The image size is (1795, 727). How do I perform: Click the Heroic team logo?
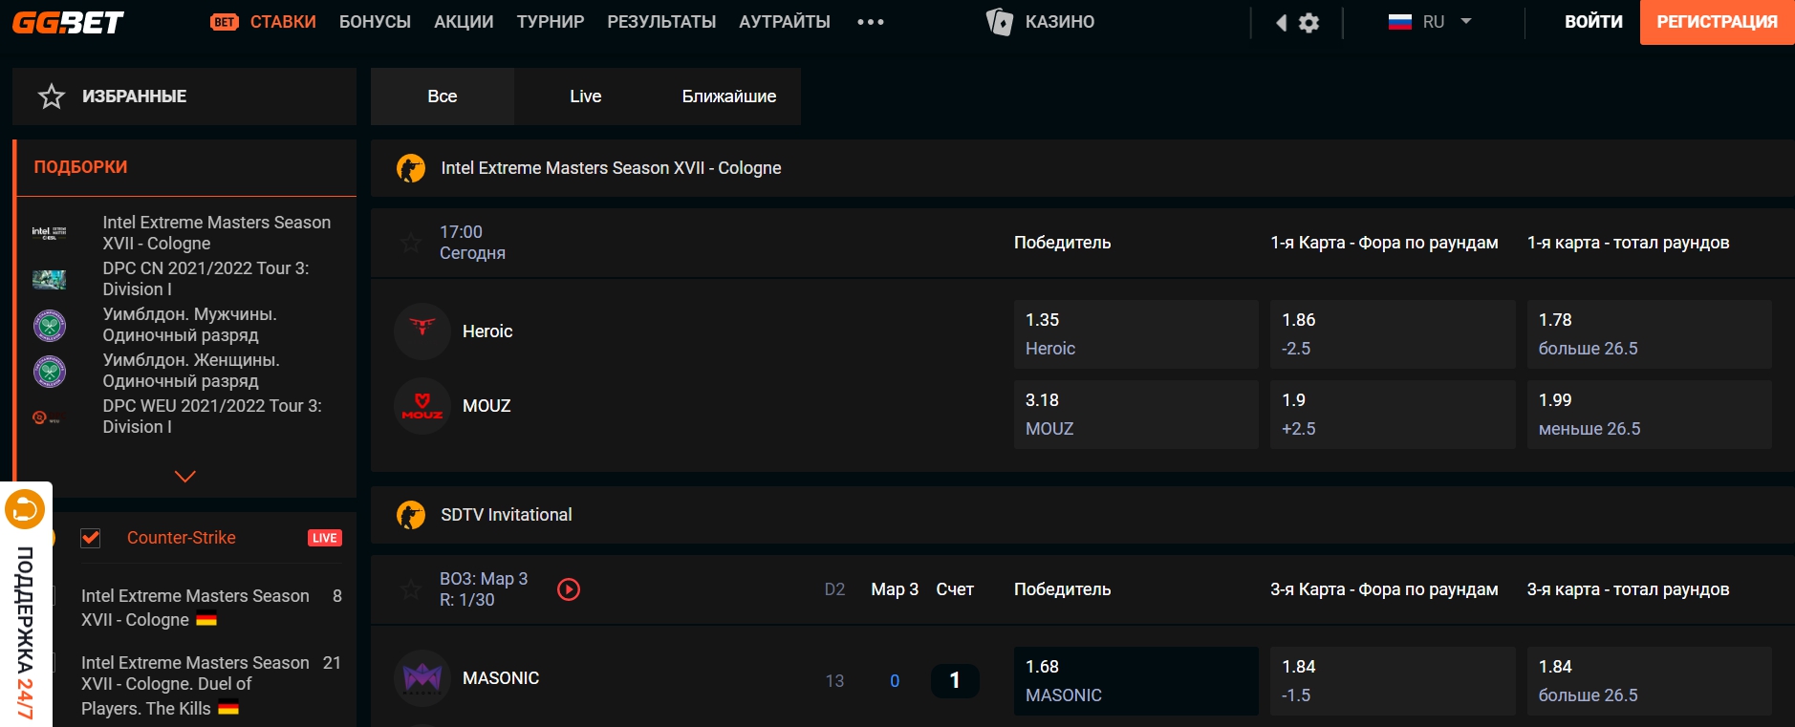pyautogui.click(x=422, y=331)
